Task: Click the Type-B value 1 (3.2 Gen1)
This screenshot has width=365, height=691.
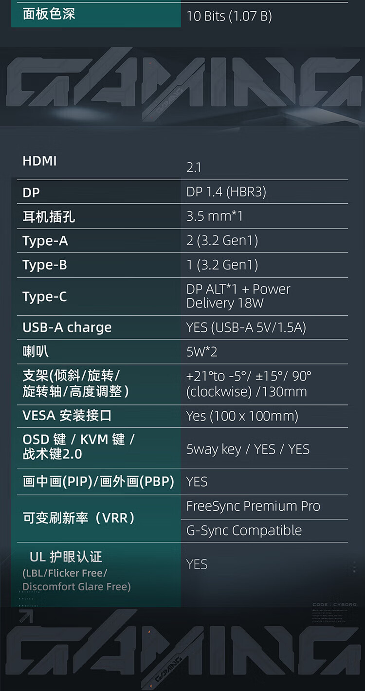Action: (x=222, y=265)
